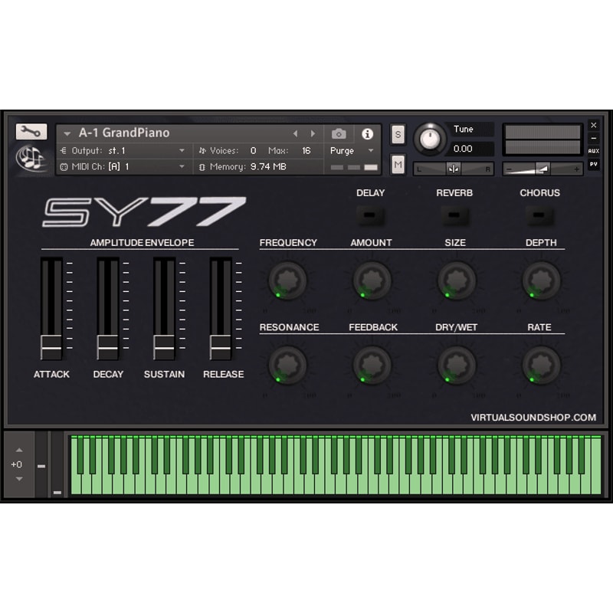Click the camera snapshot icon
Screen dimensions: 613x613
coord(339,133)
